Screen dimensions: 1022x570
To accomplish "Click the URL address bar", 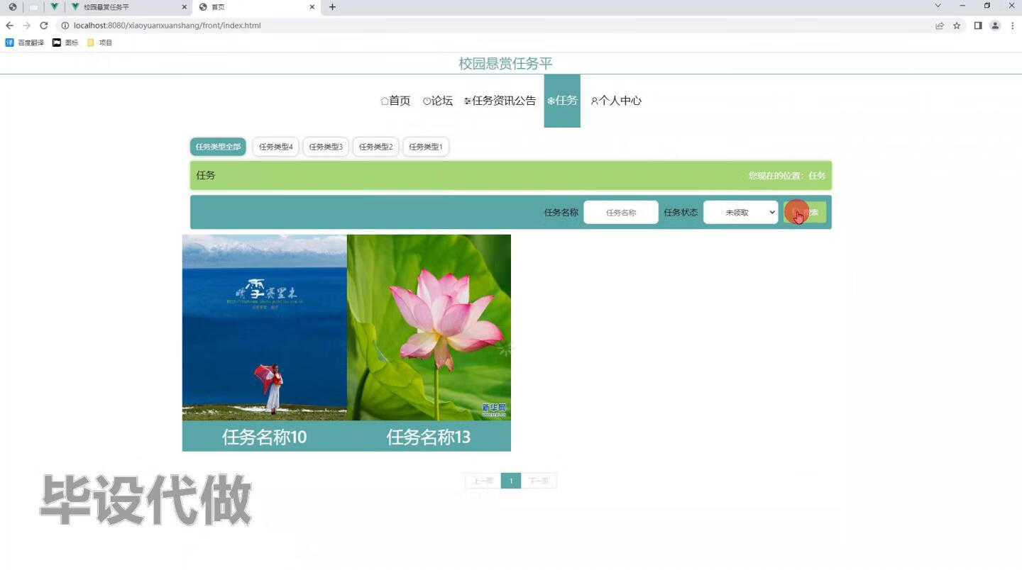I will click(497, 26).
